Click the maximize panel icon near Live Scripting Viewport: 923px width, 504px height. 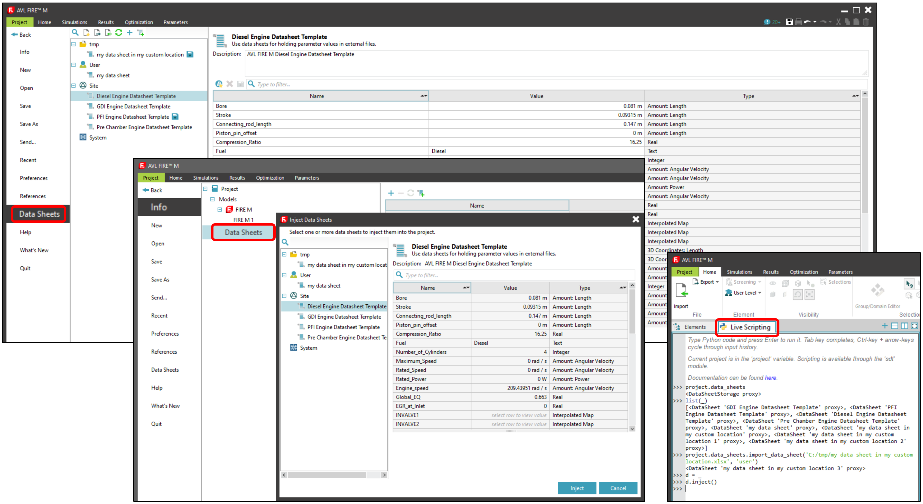coord(914,326)
